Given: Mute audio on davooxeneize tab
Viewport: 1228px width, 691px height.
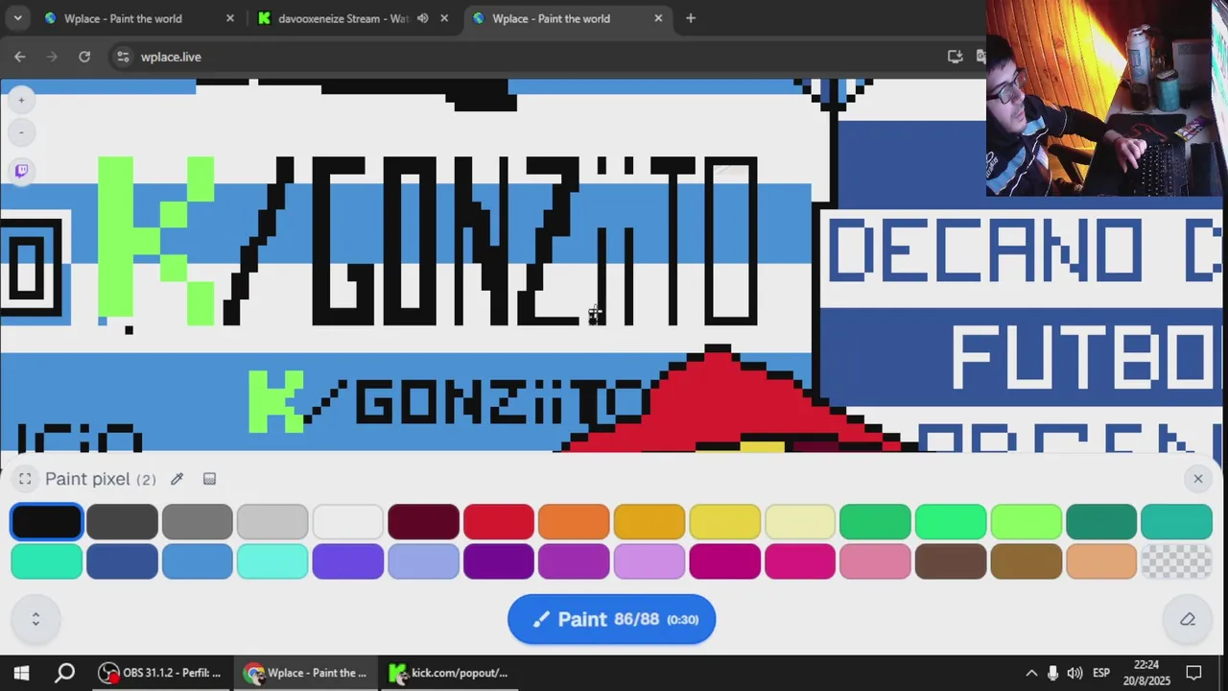Looking at the screenshot, I should [x=422, y=18].
